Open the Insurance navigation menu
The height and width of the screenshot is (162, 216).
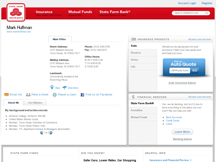click(49, 13)
